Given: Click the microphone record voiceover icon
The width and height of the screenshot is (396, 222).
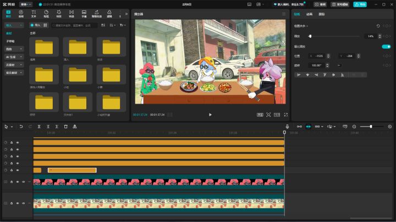Looking at the screenshot, I should 287,126.
